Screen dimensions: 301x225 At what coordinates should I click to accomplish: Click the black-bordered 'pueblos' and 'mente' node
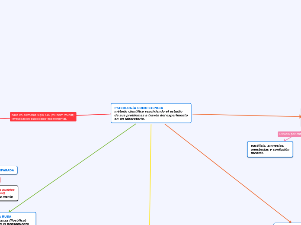[9, 193]
